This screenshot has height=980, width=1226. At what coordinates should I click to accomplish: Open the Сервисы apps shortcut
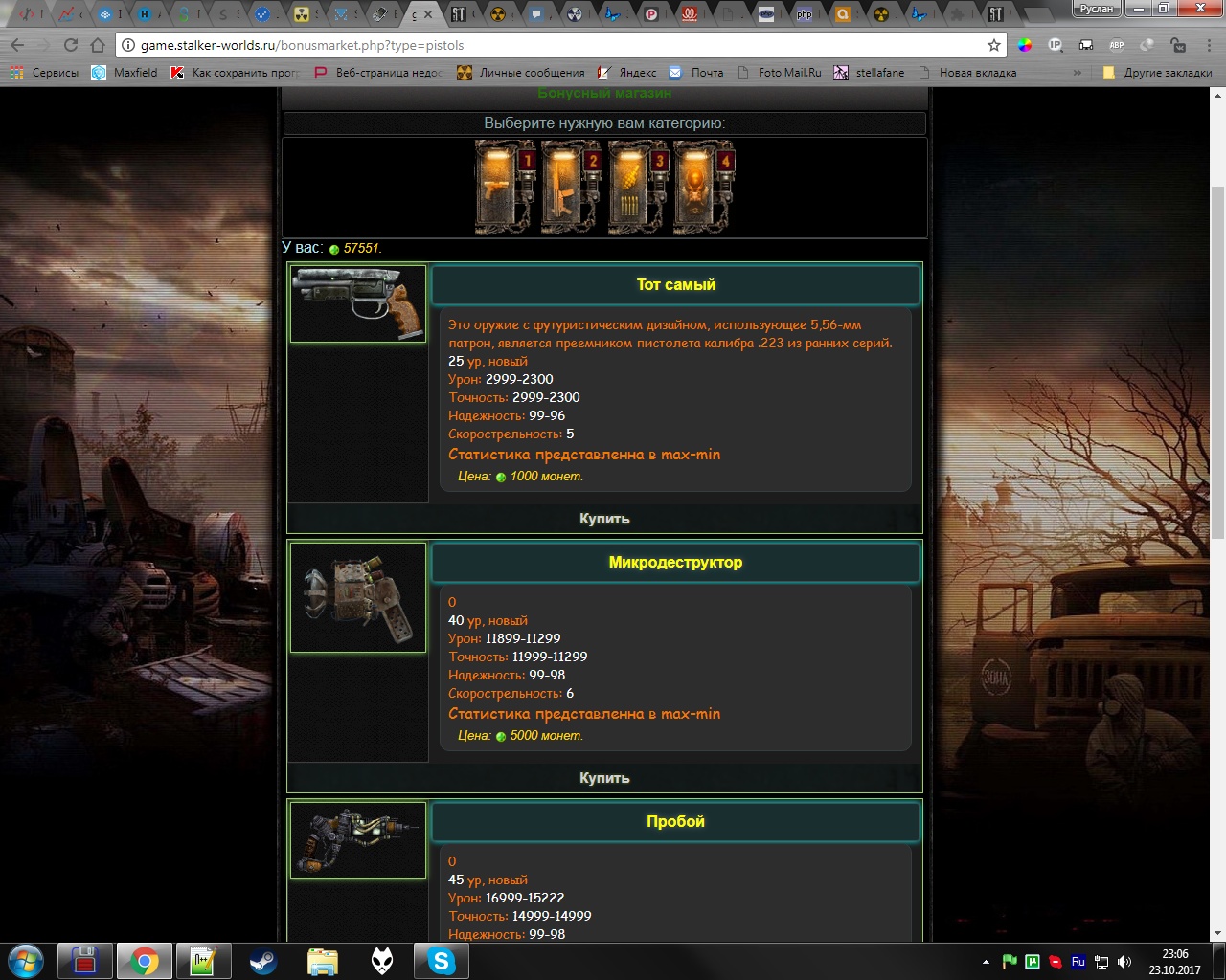point(44,73)
